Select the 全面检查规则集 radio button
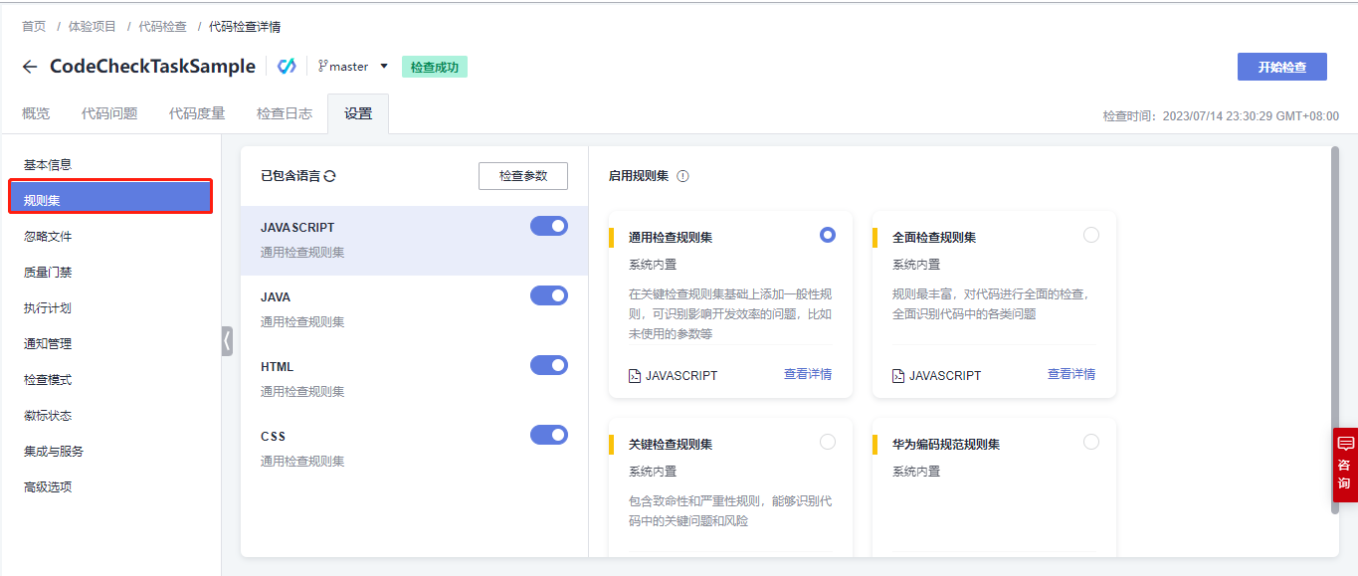This screenshot has width=1358, height=576. point(1091,235)
